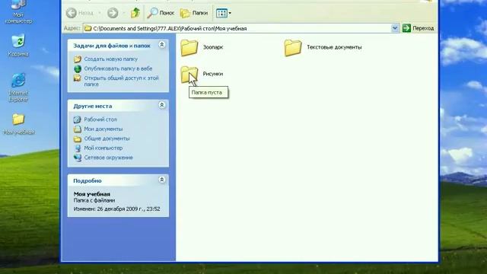Click Создать новую папку link

[110, 59]
